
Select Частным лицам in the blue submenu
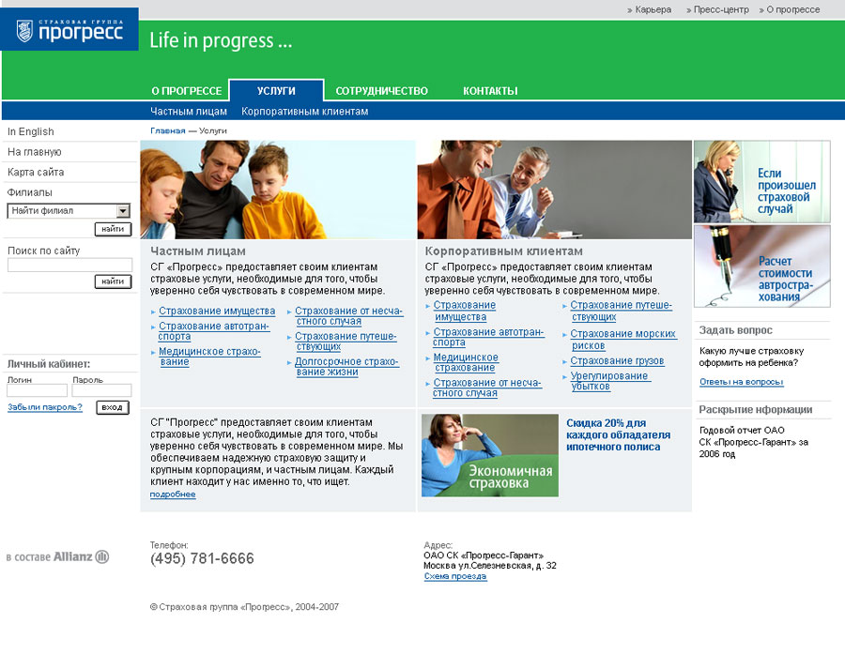click(189, 112)
